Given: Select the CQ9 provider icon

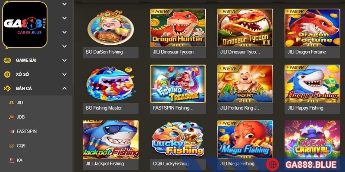Looking at the screenshot, I should [12, 146].
